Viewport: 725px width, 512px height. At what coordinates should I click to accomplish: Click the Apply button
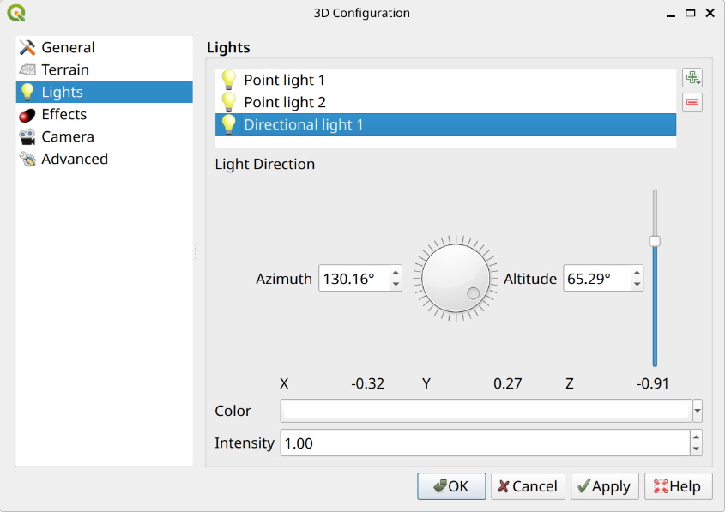coord(605,486)
